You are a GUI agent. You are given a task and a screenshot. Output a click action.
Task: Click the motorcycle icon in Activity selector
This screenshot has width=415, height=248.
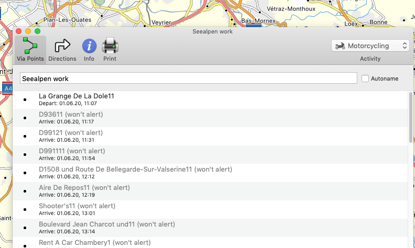340,46
